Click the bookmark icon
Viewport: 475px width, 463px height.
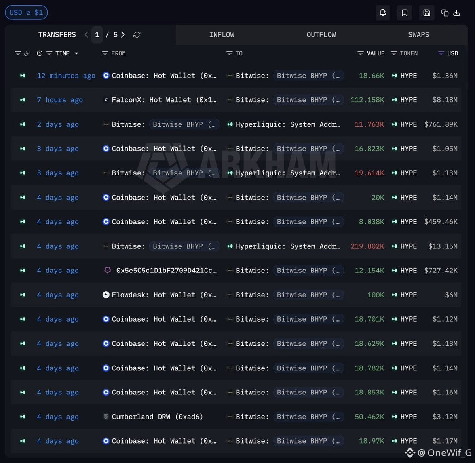(405, 13)
